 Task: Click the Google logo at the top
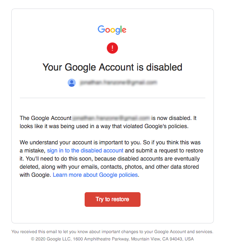pos(112,30)
